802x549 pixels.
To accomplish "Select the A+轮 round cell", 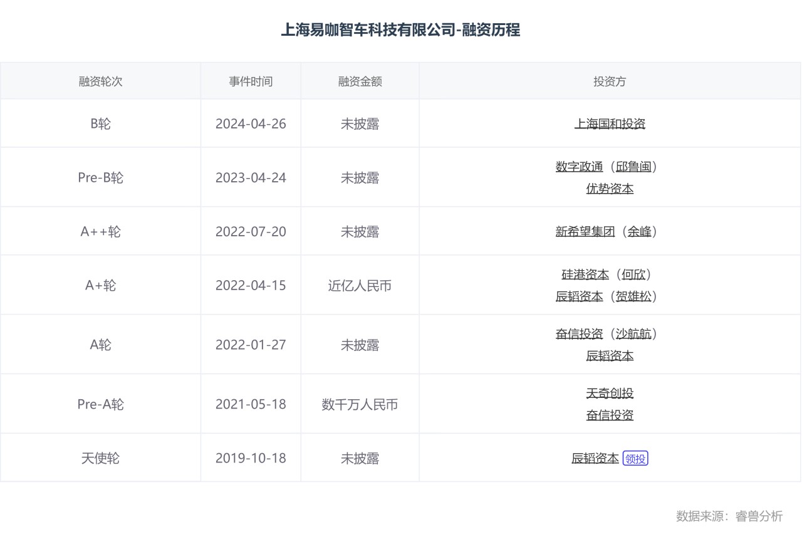I will (100, 285).
